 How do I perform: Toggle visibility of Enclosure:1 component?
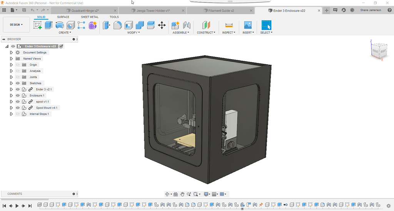tap(17, 96)
